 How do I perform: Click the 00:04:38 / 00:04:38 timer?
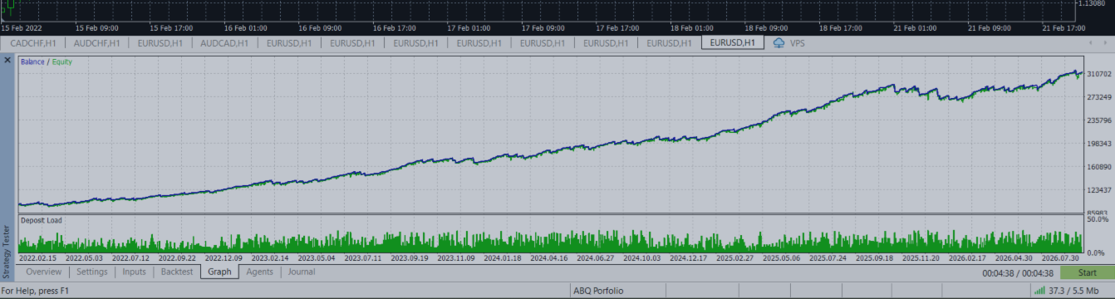[x=1018, y=272]
